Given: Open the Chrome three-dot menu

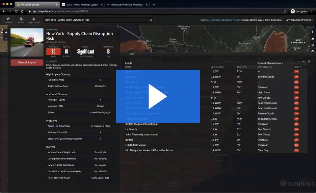Looking at the screenshot, I should pyautogui.click(x=312, y=11).
